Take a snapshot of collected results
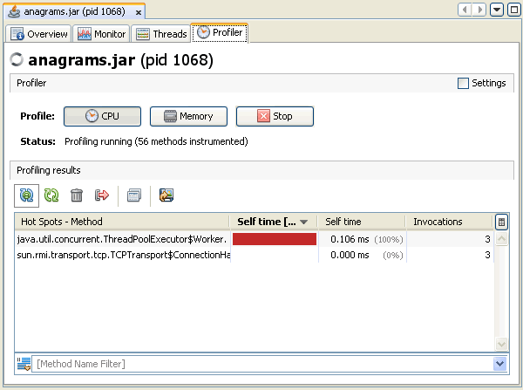The image size is (523, 390). (133, 195)
